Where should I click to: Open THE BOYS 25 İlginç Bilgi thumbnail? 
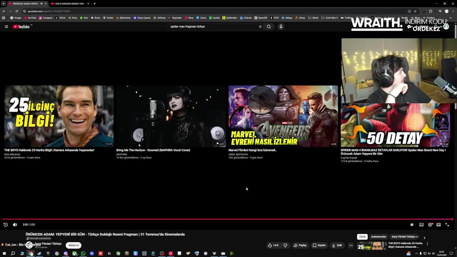(x=59, y=116)
